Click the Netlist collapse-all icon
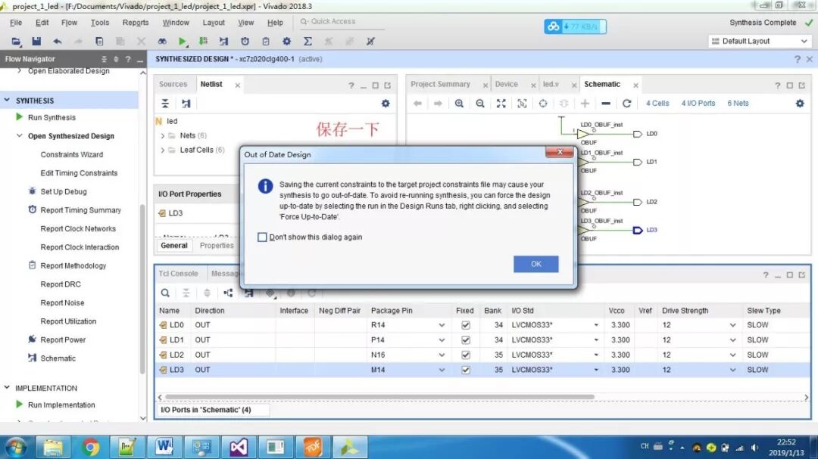Screen dimensions: 818x459 point(165,103)
